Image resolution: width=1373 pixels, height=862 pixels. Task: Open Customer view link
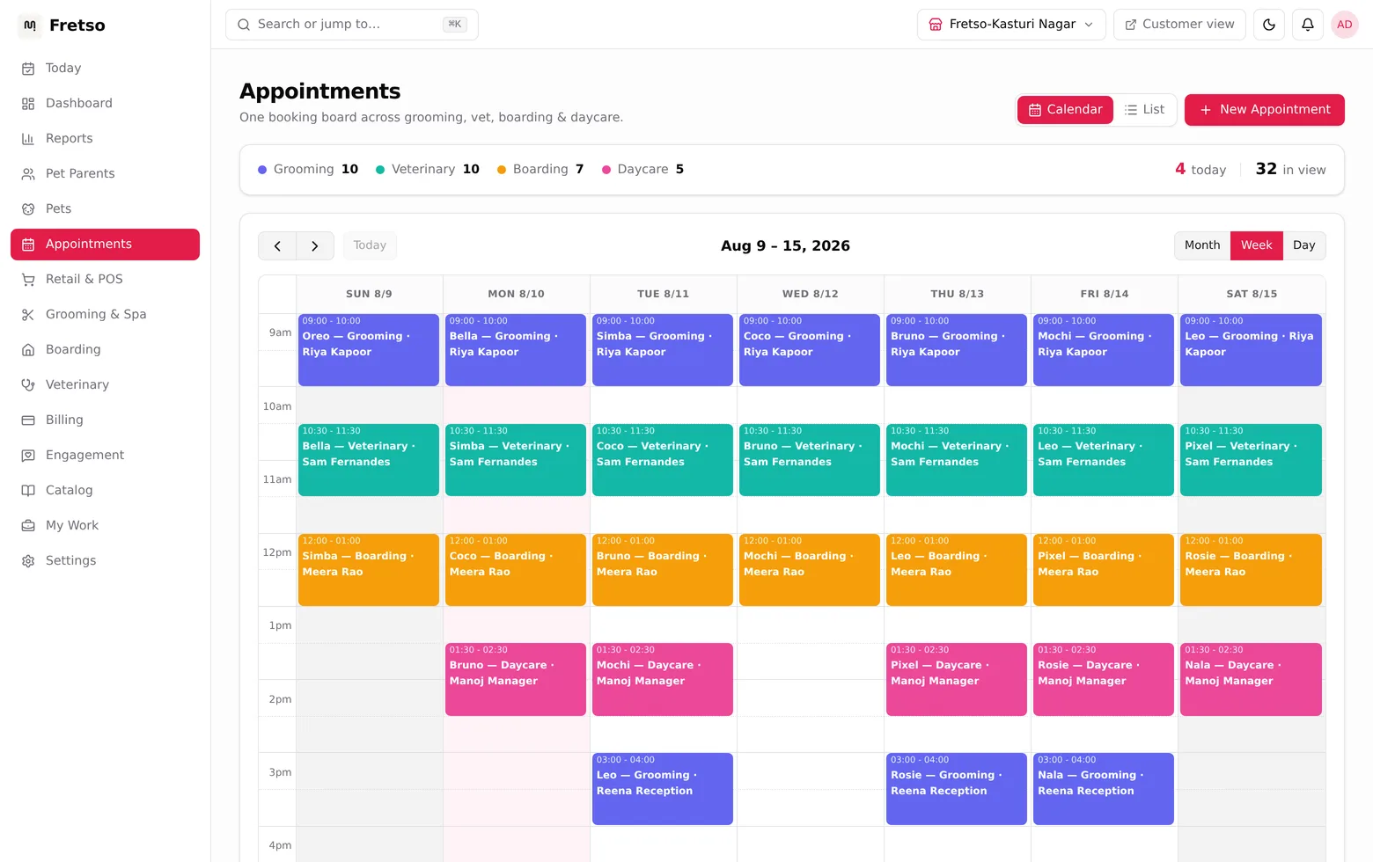pyautogui.click(x=1179, y=25)
